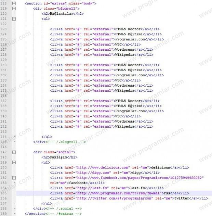
Task: Collapse the section fold marker on line 118
Action: (14, 3)
